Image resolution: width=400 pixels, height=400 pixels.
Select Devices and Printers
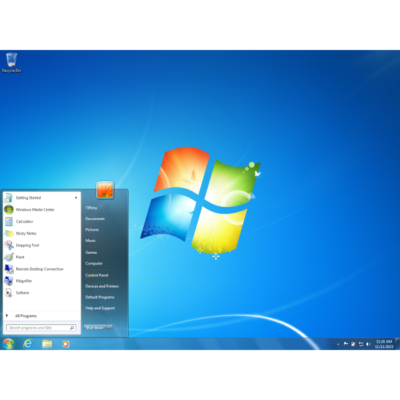coord(102,286)
